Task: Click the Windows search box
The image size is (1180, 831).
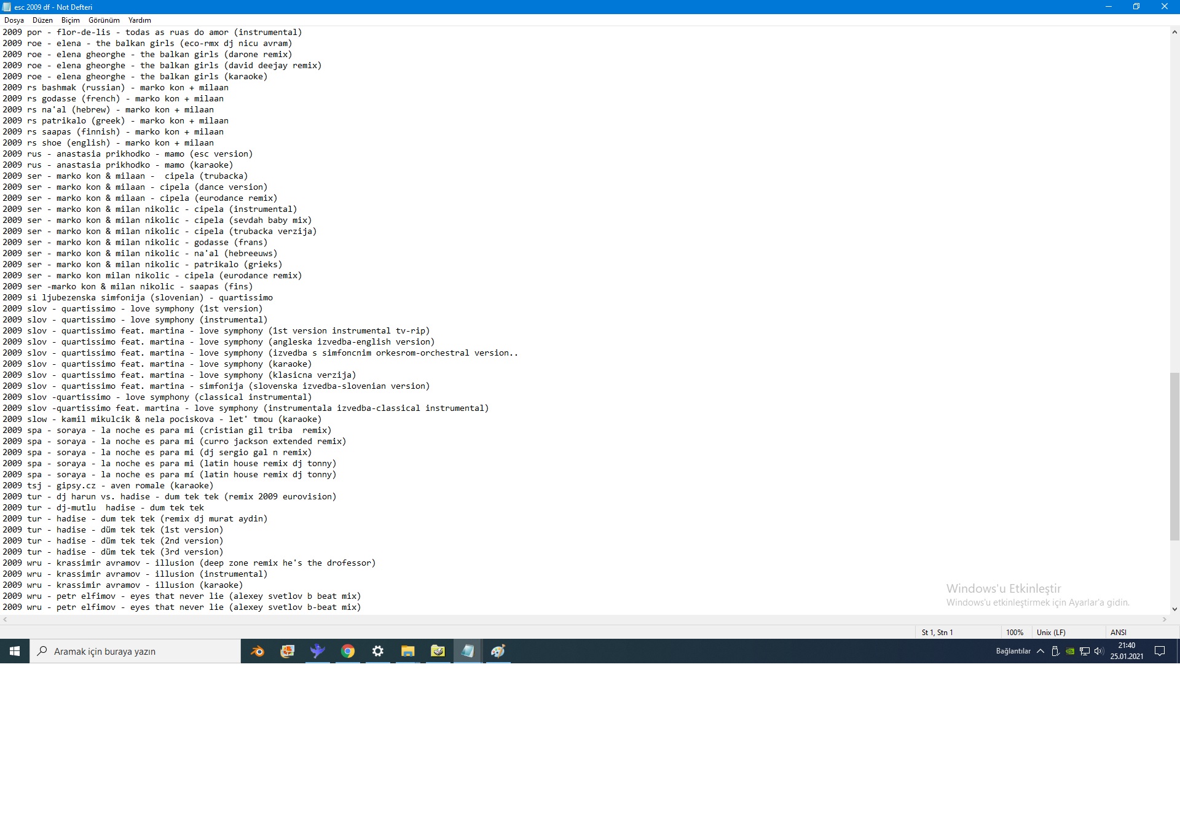Action: coord(135,651)
